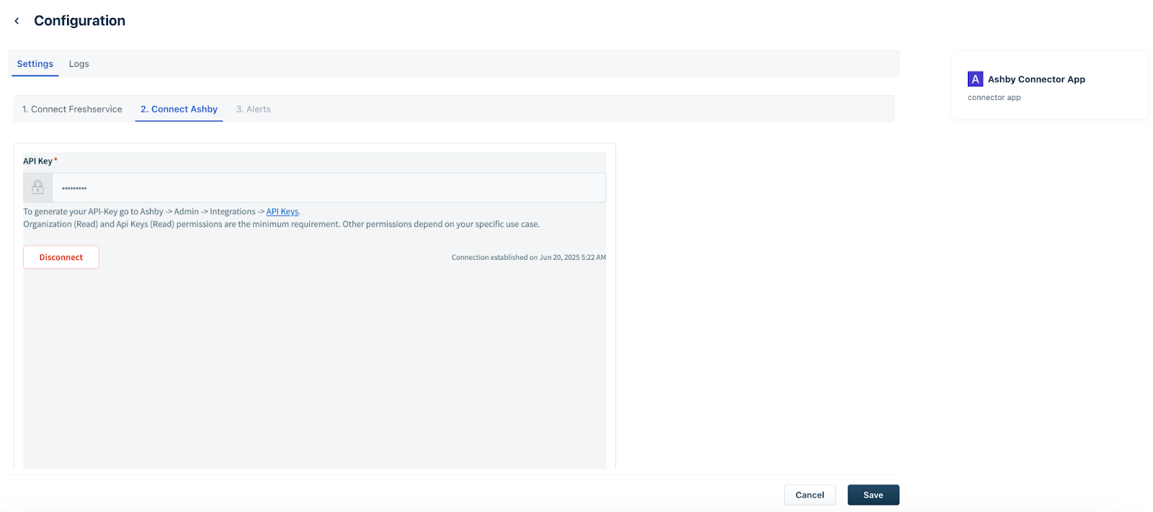Click the lock icon beside API Key
1153x512 pixels.
click(38, 187)
